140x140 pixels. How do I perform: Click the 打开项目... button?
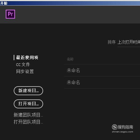(28, 104)
